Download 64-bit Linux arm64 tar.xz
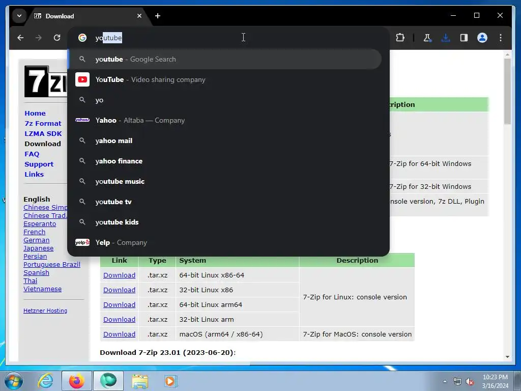Viewport: 521px width, 391px height. coord(119,304)
